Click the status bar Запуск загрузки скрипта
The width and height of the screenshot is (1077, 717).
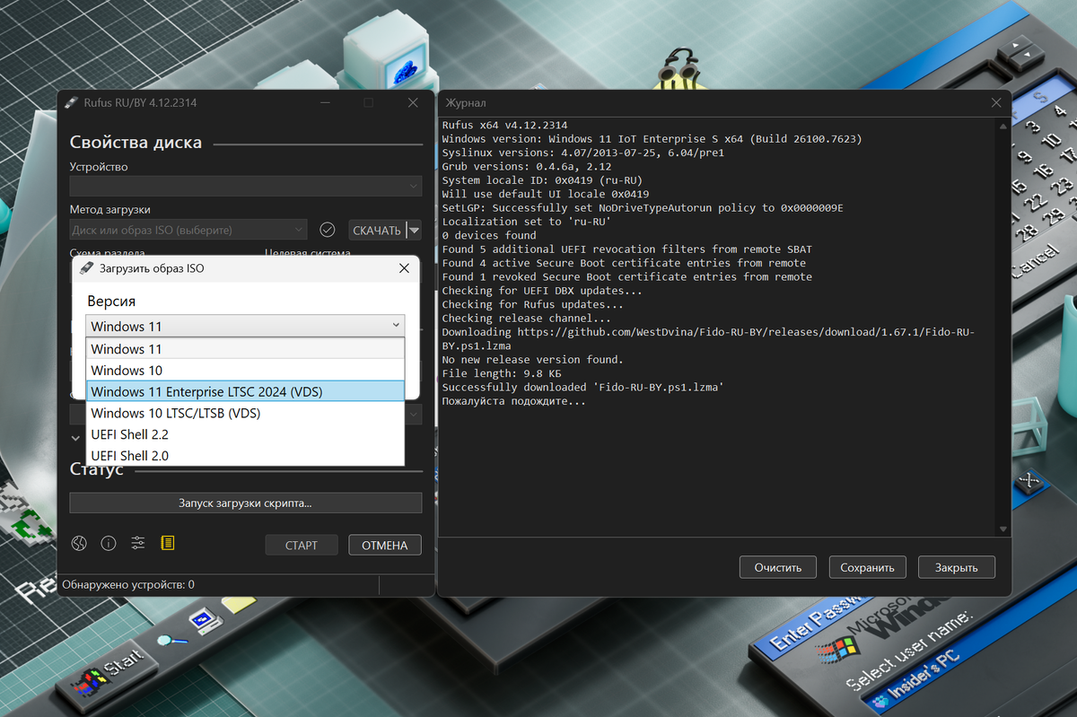tap(246, 503)
